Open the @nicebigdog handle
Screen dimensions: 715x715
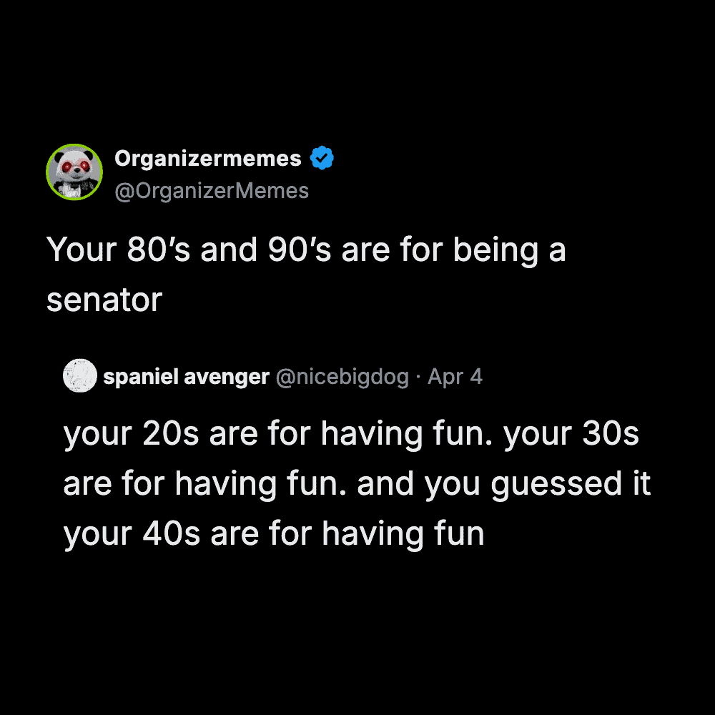click(342, 377)
